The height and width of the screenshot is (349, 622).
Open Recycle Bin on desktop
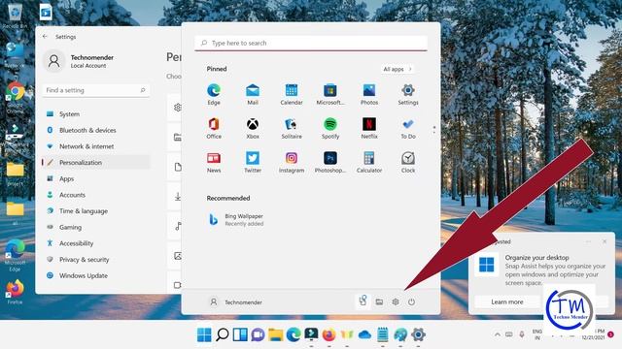click(15, 16)
